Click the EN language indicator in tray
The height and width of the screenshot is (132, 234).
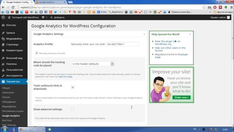click(x=195, y=129)
